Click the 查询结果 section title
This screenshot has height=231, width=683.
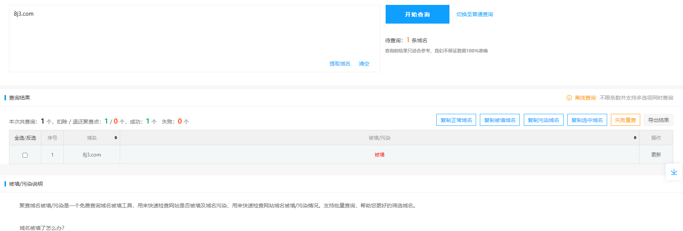click(x=20, y=98)
